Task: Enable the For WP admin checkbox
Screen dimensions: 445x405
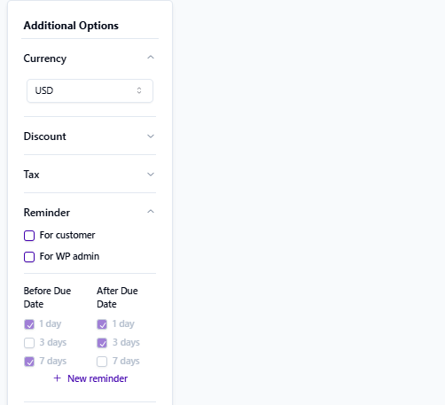Action: click(29, 257)
